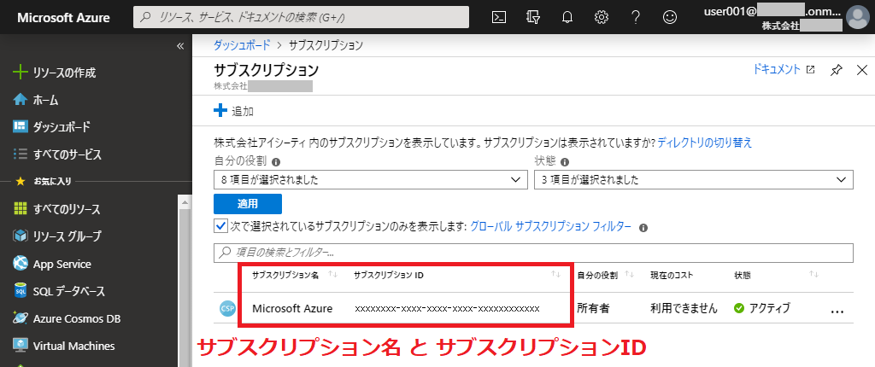Open the help question mark menu
This screenshot has width=875, height=367.
coord(635,17)
